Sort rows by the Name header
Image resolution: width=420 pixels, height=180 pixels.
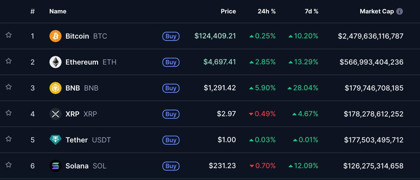click(58, 11)
